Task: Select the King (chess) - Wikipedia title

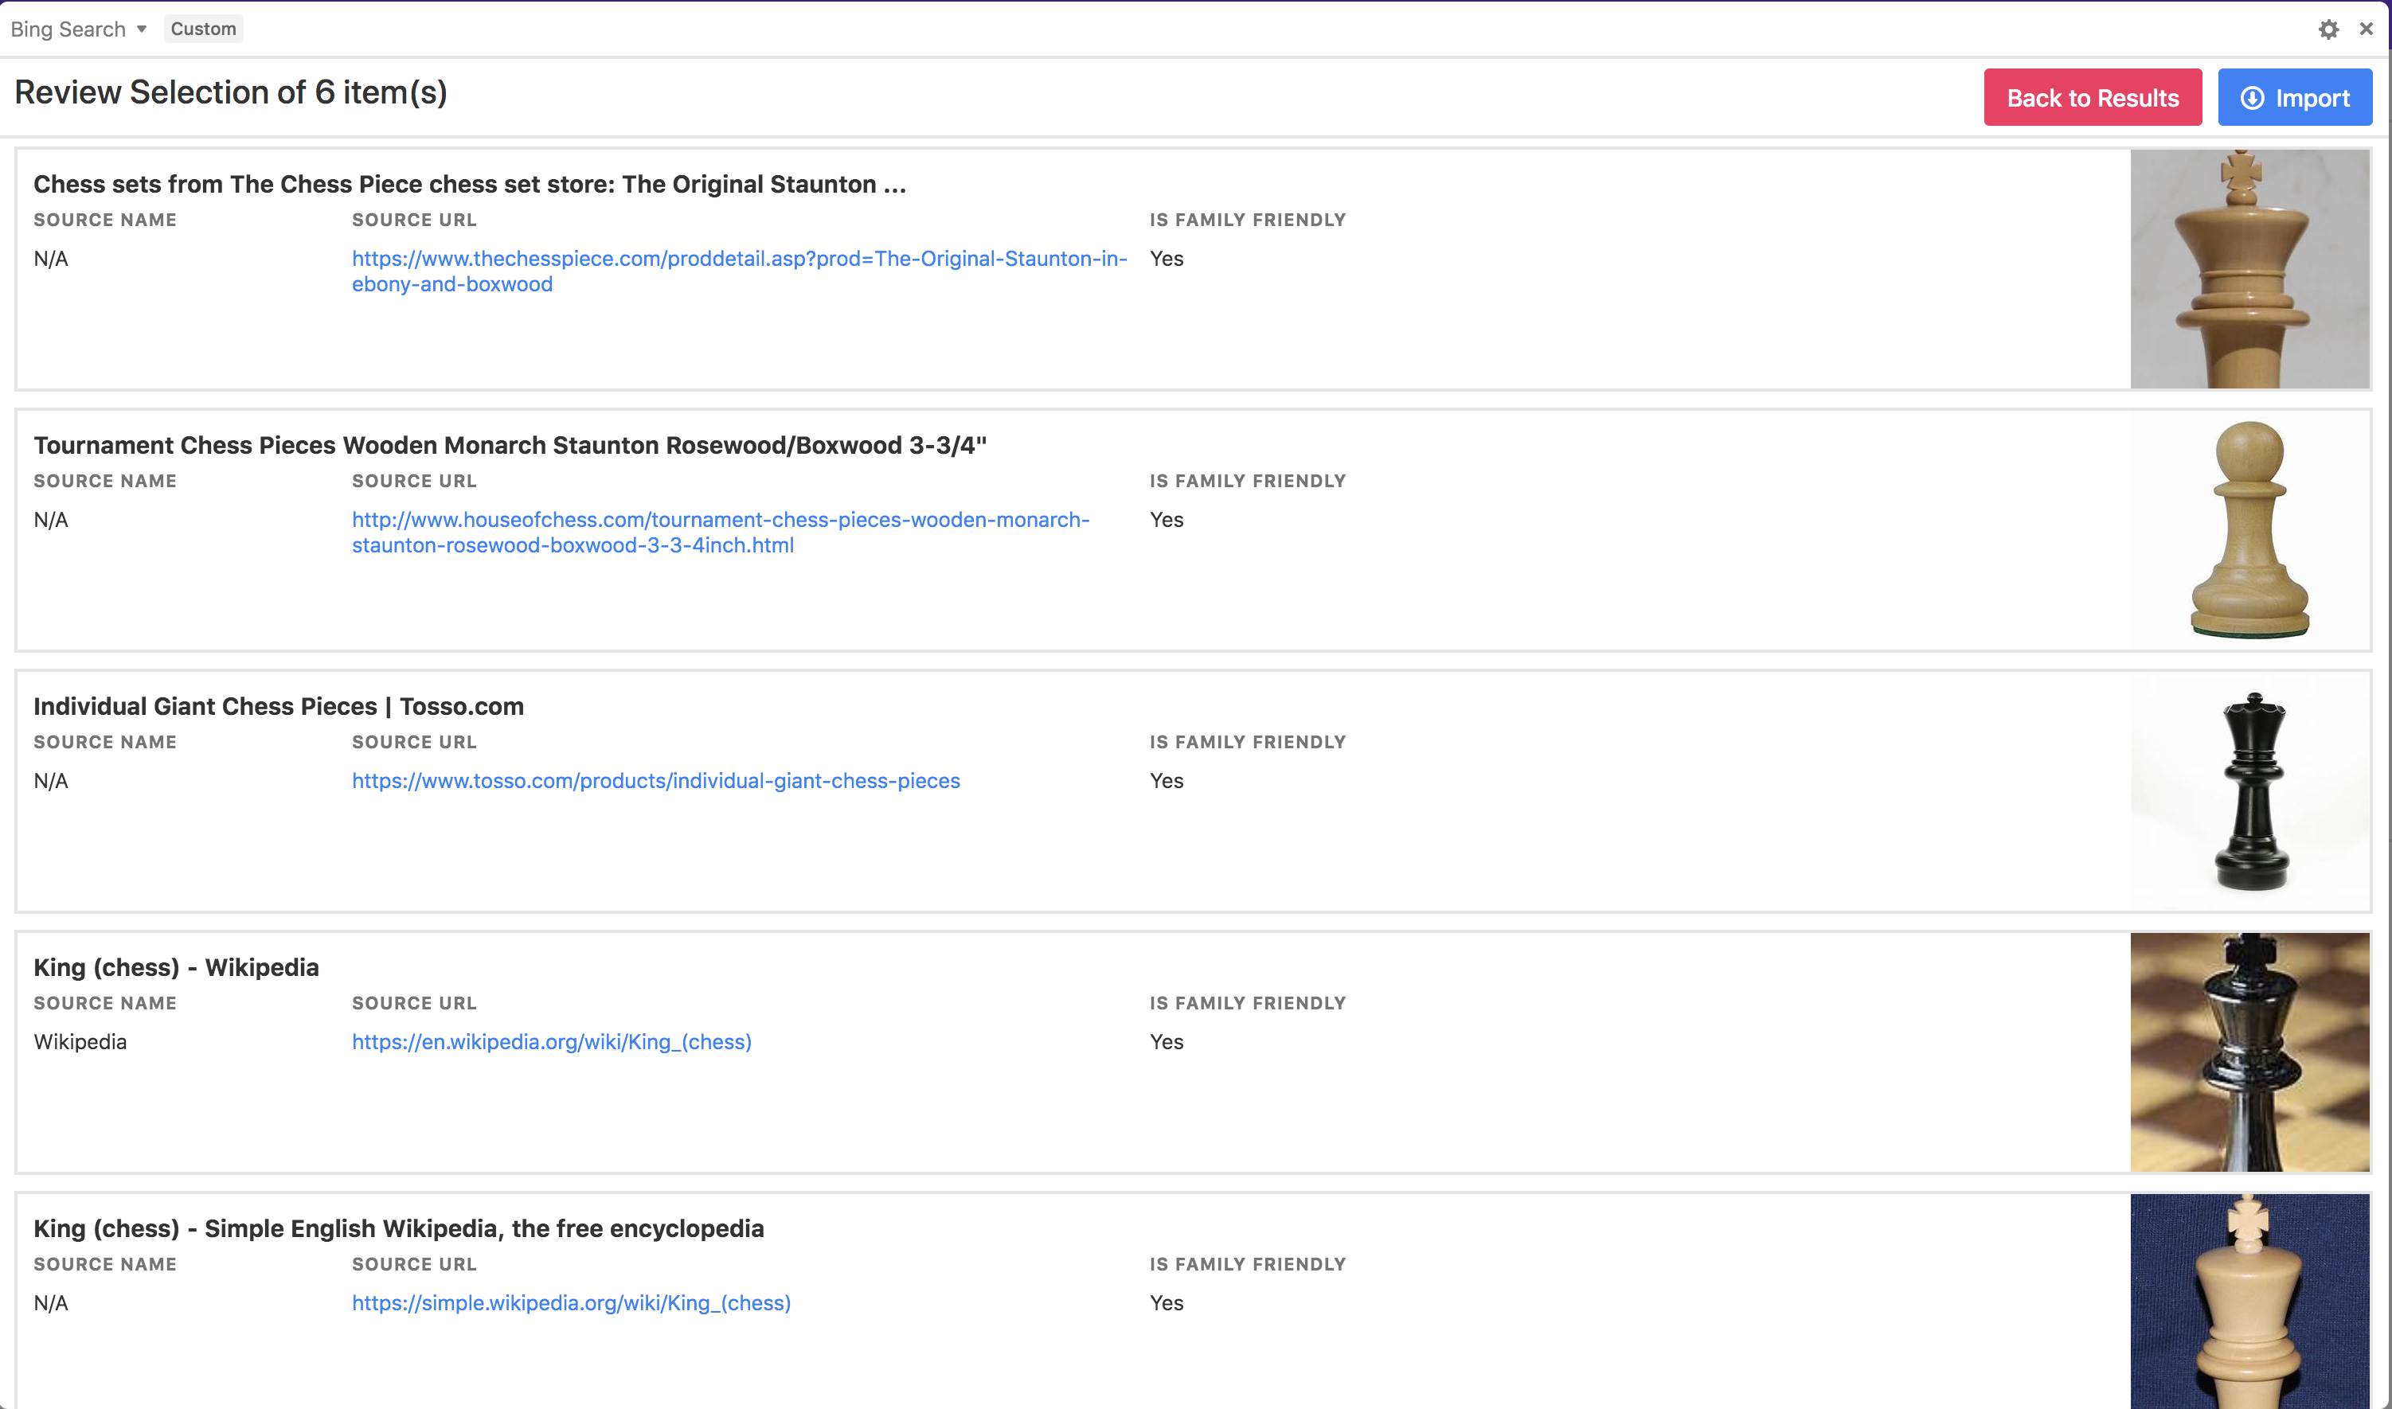Action: tap(176, 967)
